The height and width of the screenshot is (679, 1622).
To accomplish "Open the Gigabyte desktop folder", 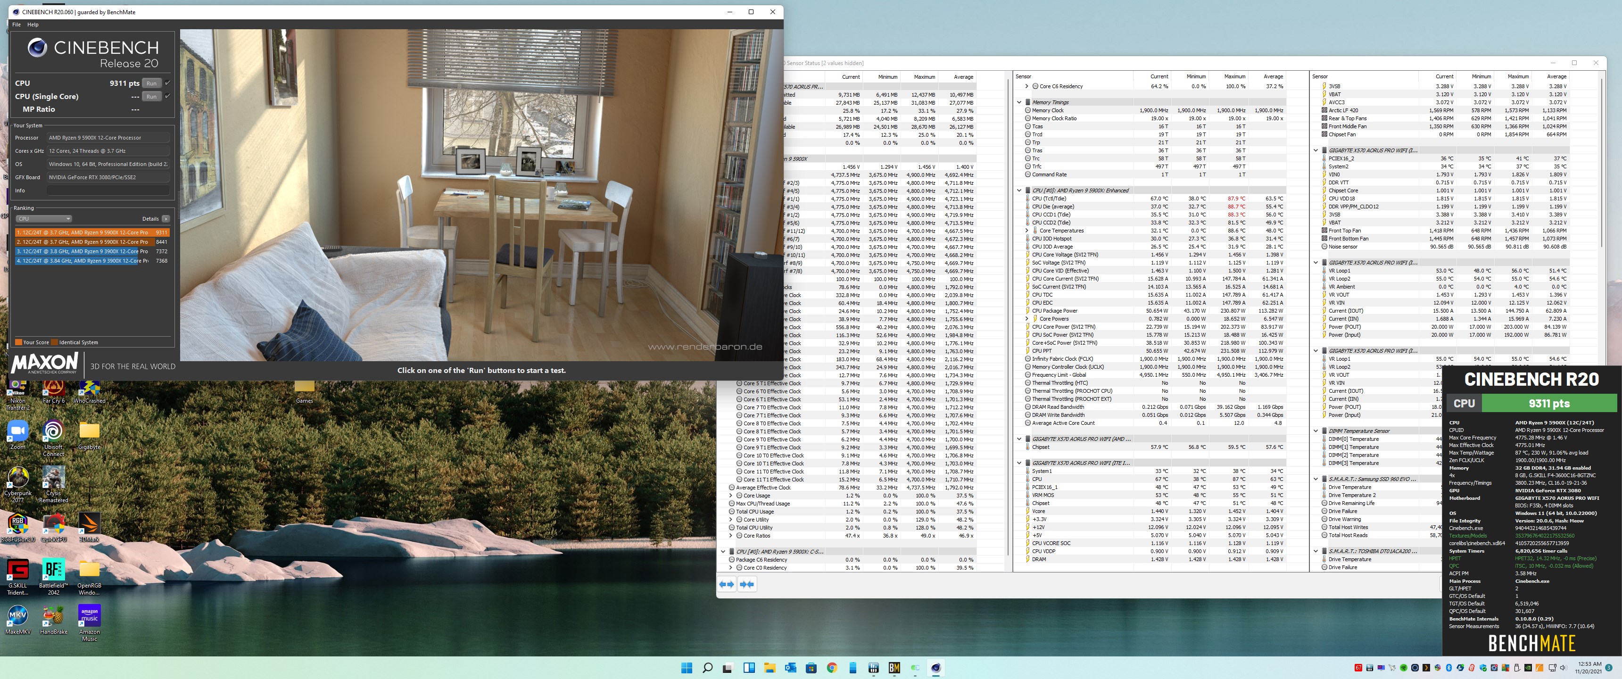I will click(90, 435).
